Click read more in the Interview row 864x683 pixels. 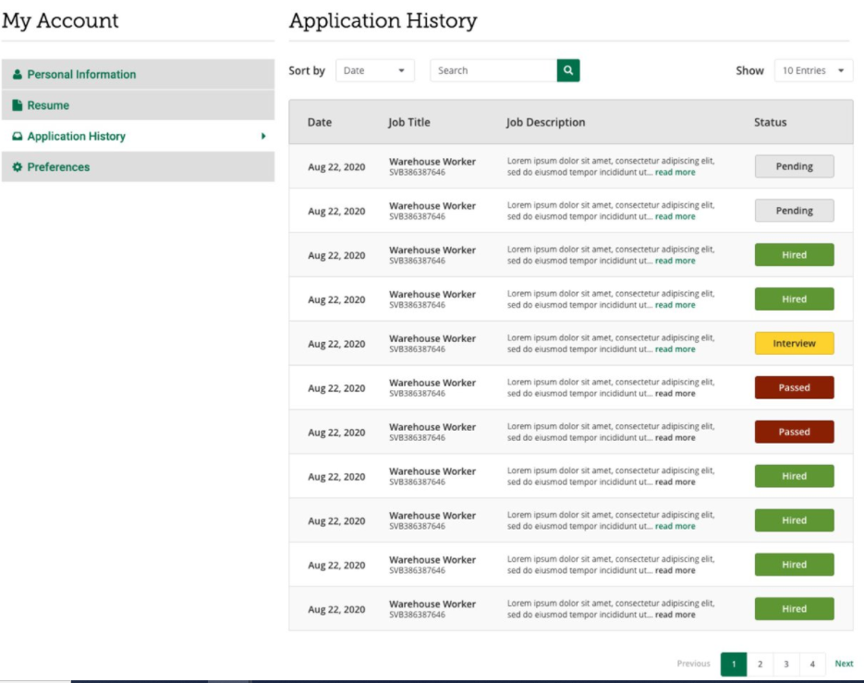(x=675, y=349)
